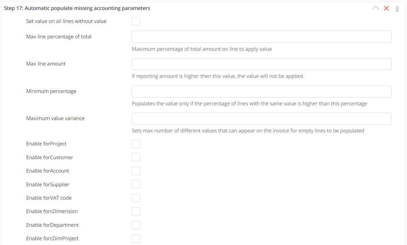Toggle Enable for Department checkbox
The height and width of the screenshot is (245, 407).
click(x=136, y=225)
